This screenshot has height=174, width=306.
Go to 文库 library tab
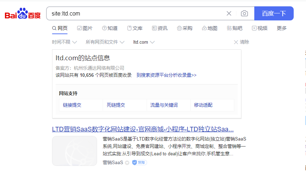pyautogui.click(x=135, y=28)
